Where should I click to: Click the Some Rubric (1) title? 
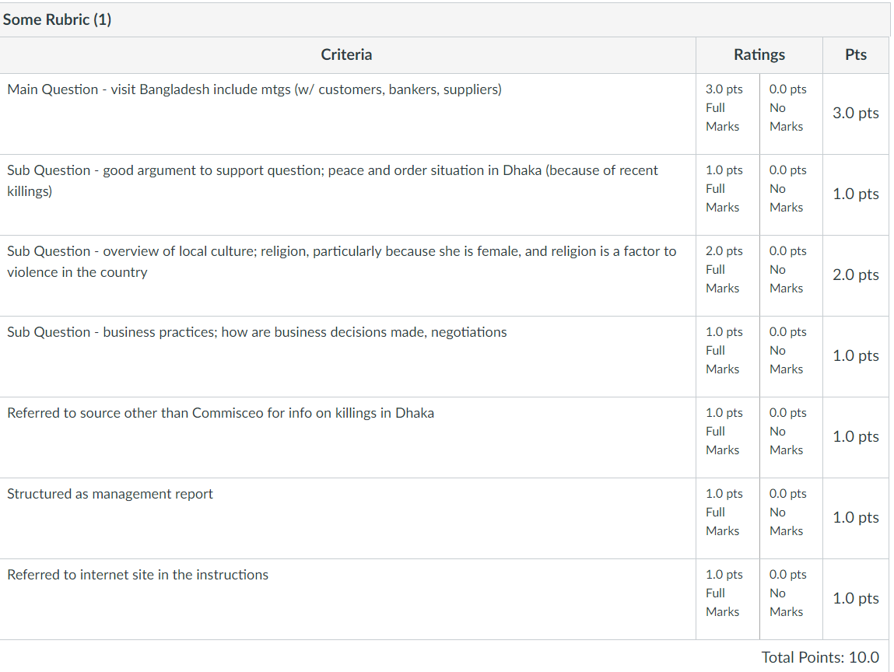click(x=57, y=20)
